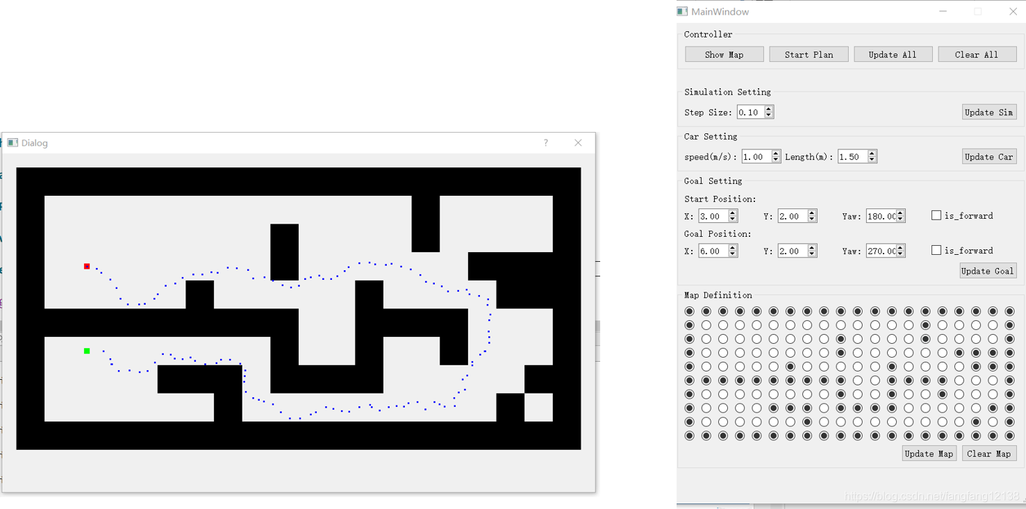
Task: Focus the Start Position X field
Action: (x=713, y=216)
